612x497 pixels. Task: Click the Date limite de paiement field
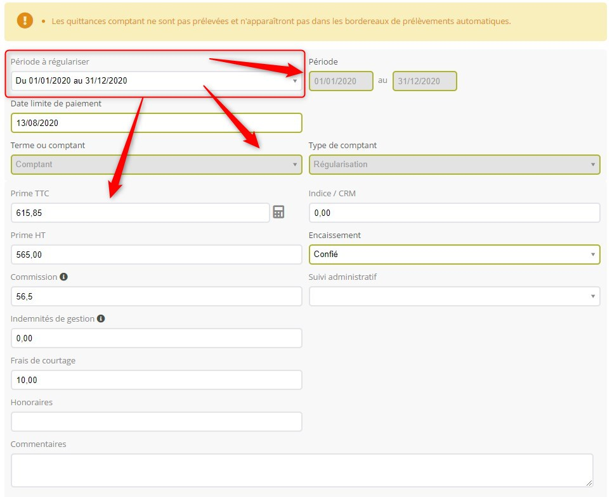tap(156, 123)
